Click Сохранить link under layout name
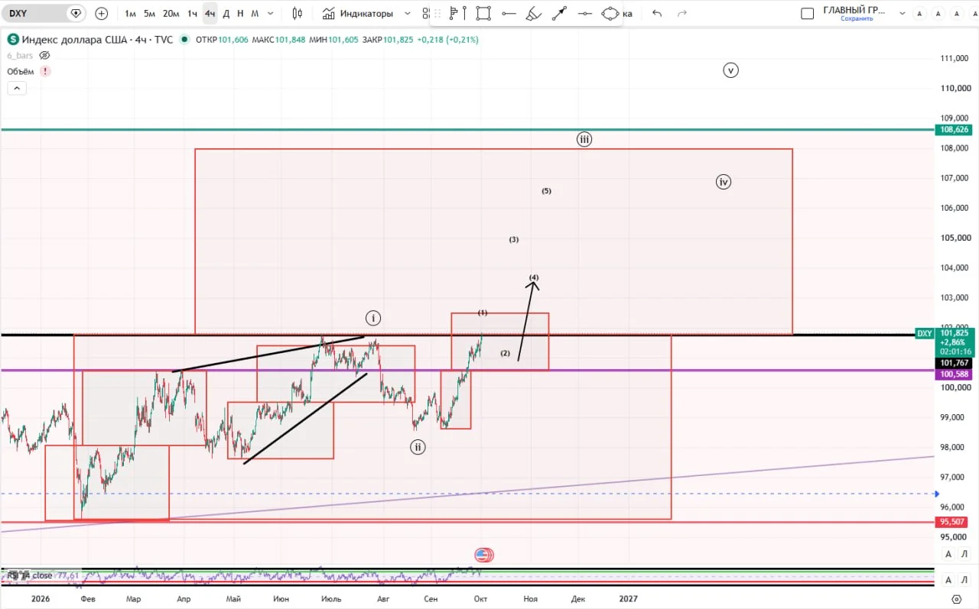This screenshot has height=609, width=979. [857, 18]
